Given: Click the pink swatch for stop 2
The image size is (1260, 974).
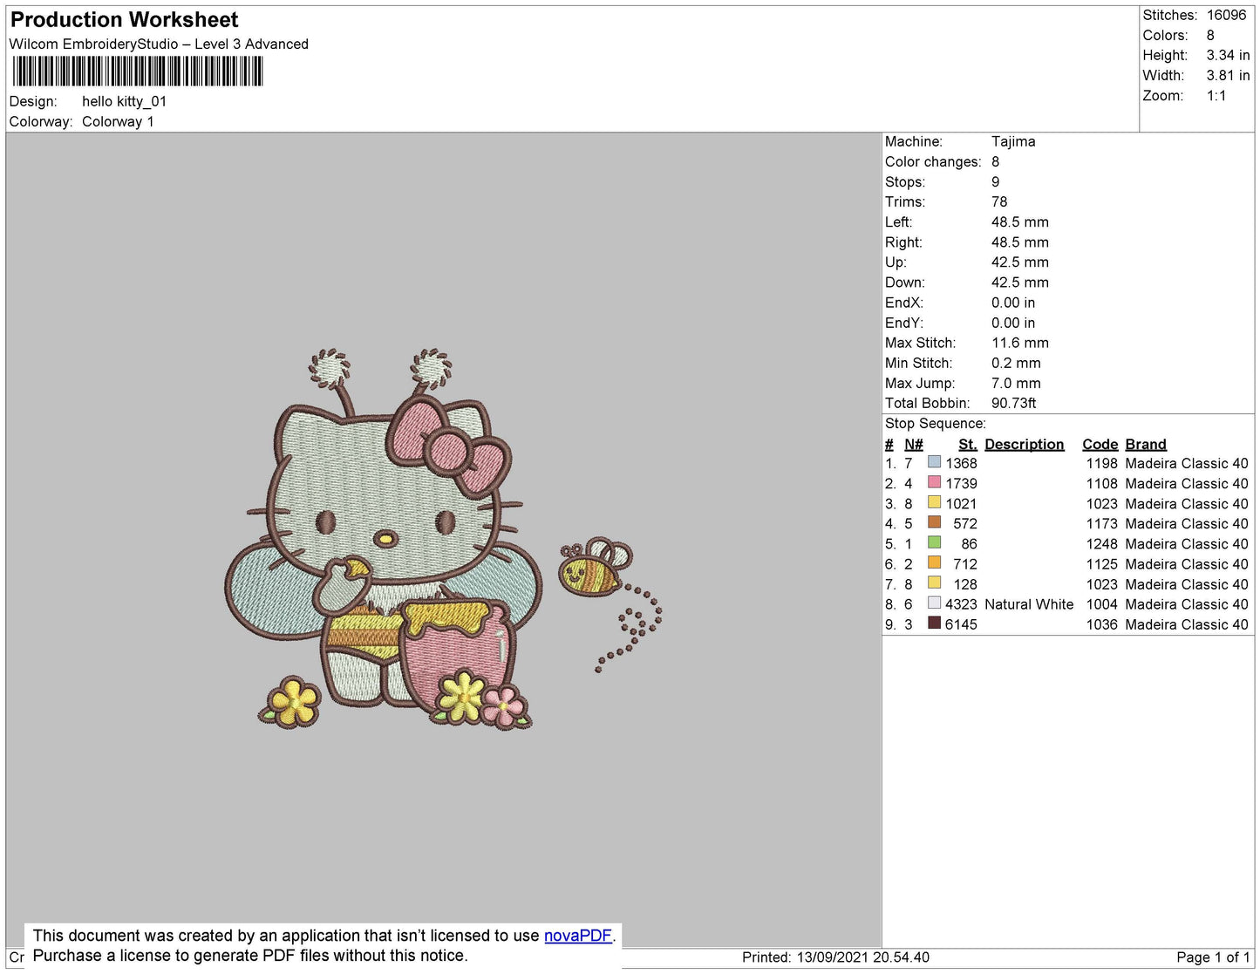Looking at the screenshot, I should click(935, 482).
